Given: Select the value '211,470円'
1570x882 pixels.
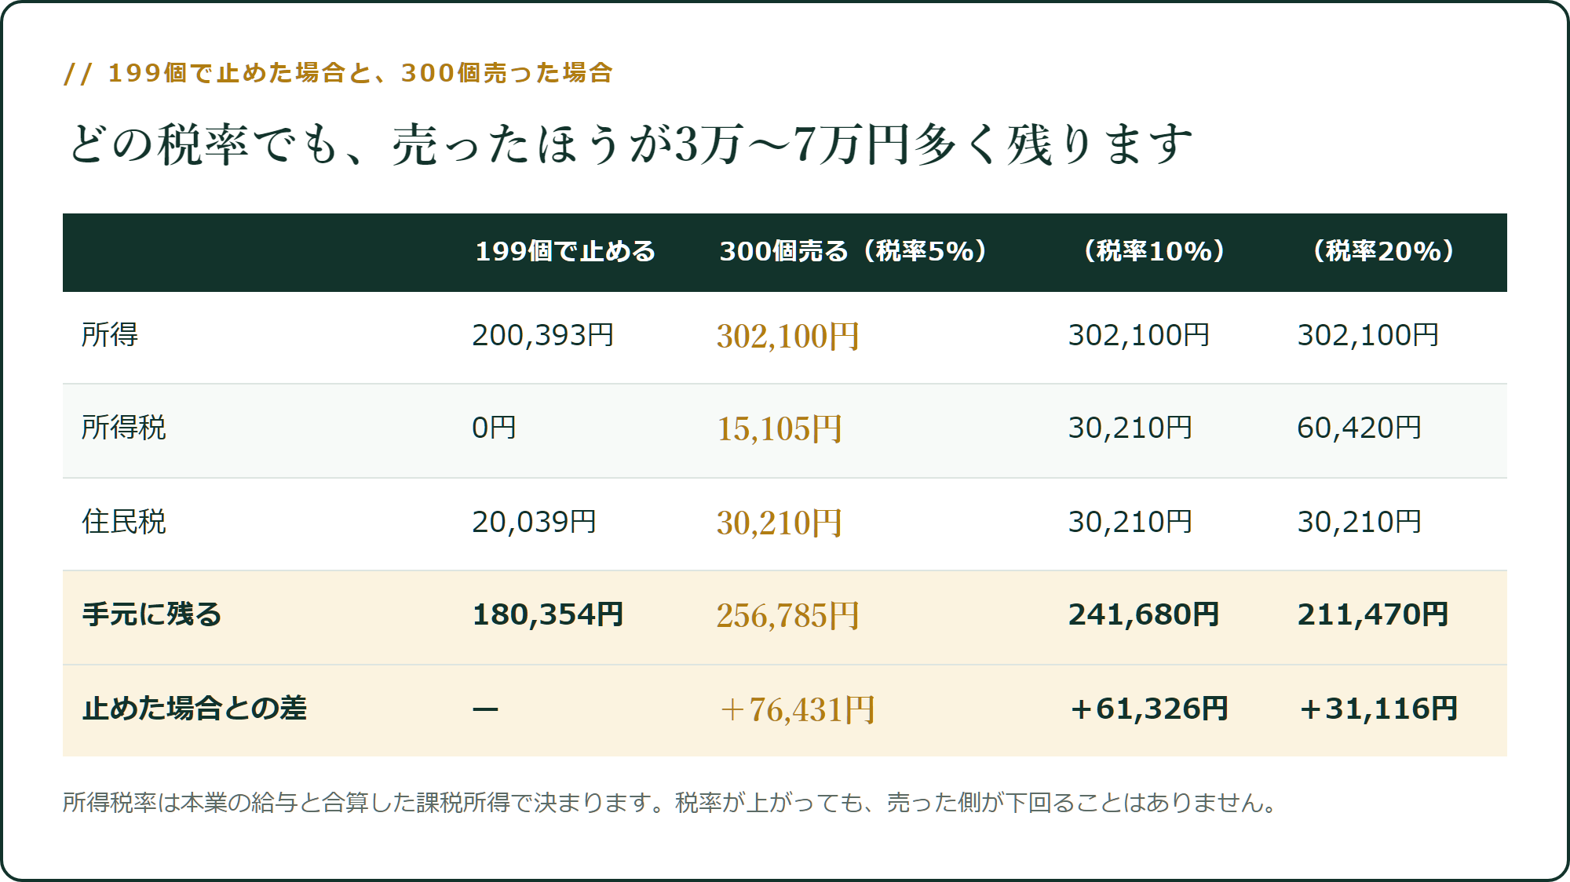Looking at the screenshot, I should (x=1373, y=614).
